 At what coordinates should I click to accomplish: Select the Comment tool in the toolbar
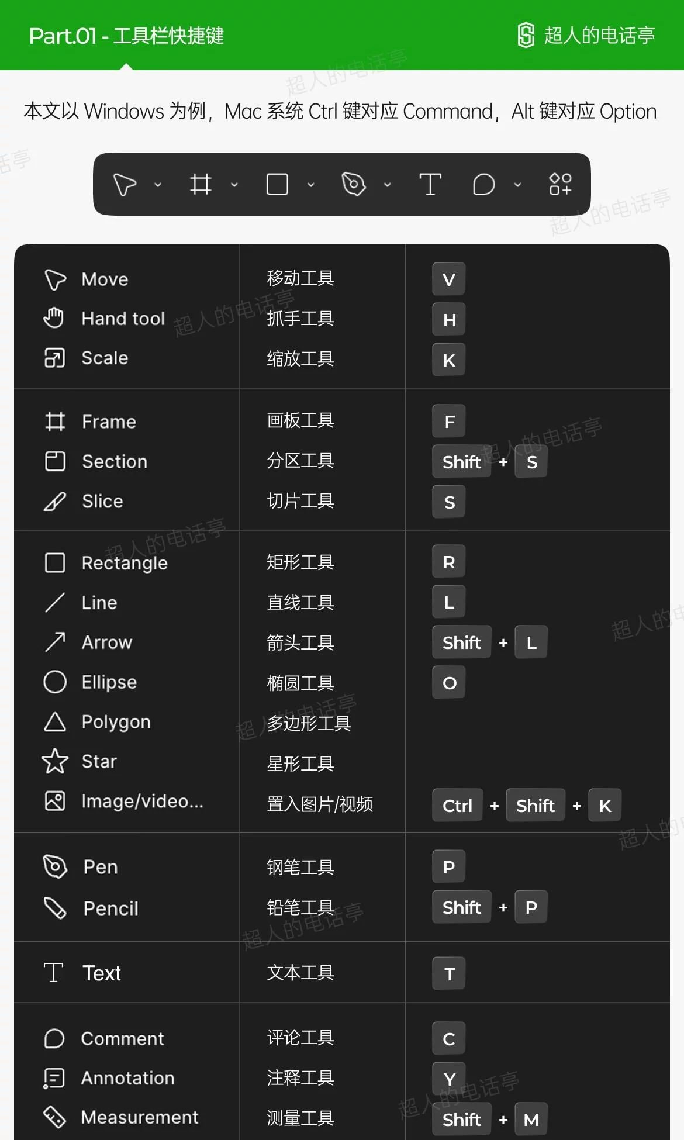point(483,185)
